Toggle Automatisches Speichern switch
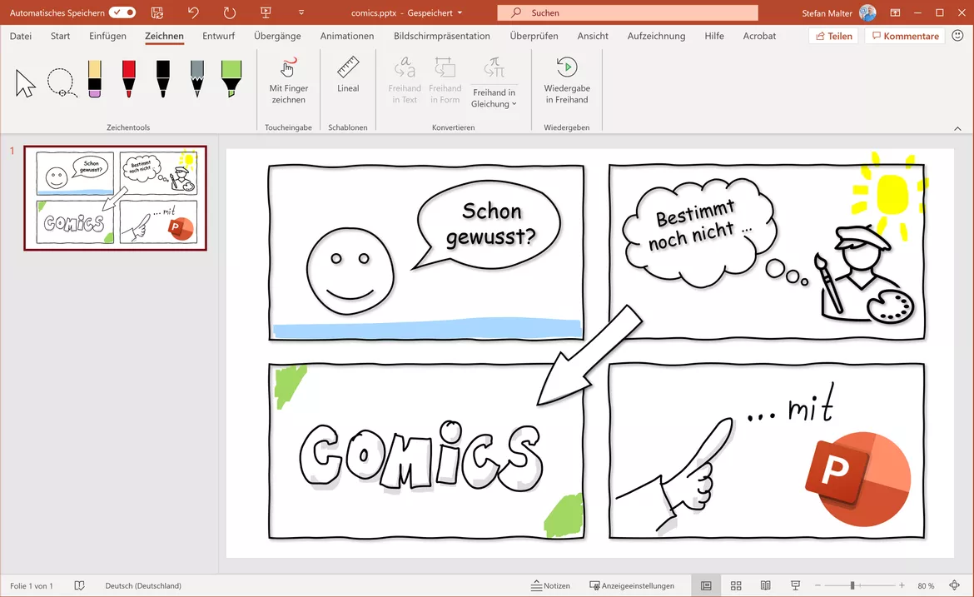Viewport: 974px width, 597px height. [x=122, y=12]
